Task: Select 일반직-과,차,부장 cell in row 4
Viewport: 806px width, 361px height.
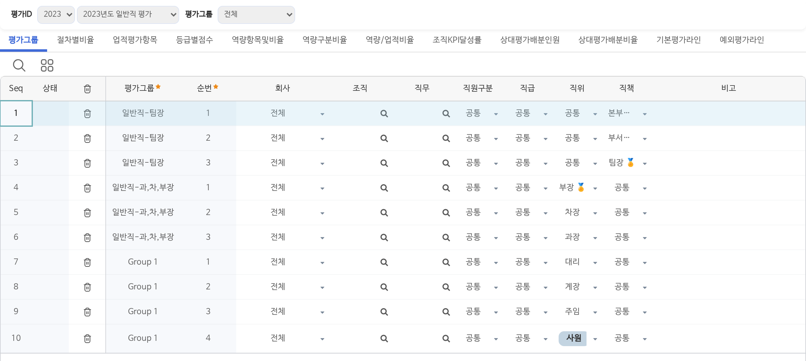Action: click(x=143, y=187)
